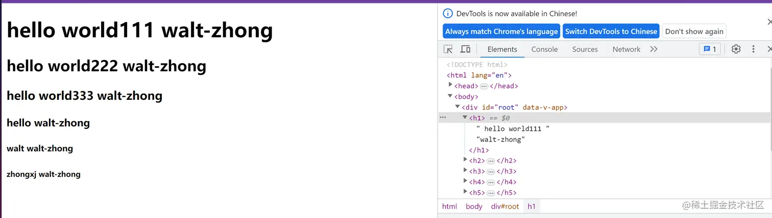This screenshot has width=772, height=218.
Task: Click the ellipsis inside the h4 tag
Action: (x=491, y=182)
